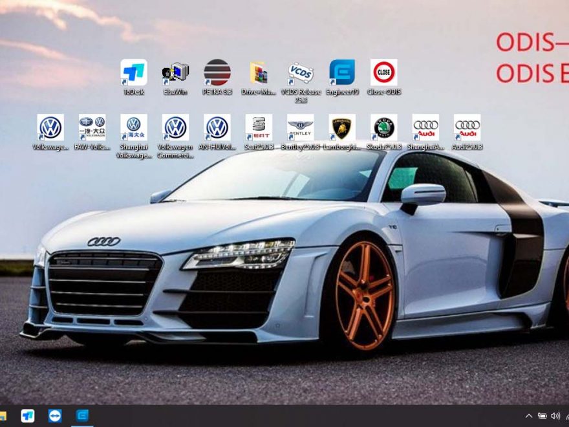Select the Lamborghini desktop shortcut

pos(342,128)
